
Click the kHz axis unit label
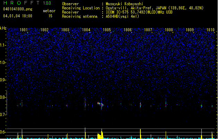tap(3, 28)
